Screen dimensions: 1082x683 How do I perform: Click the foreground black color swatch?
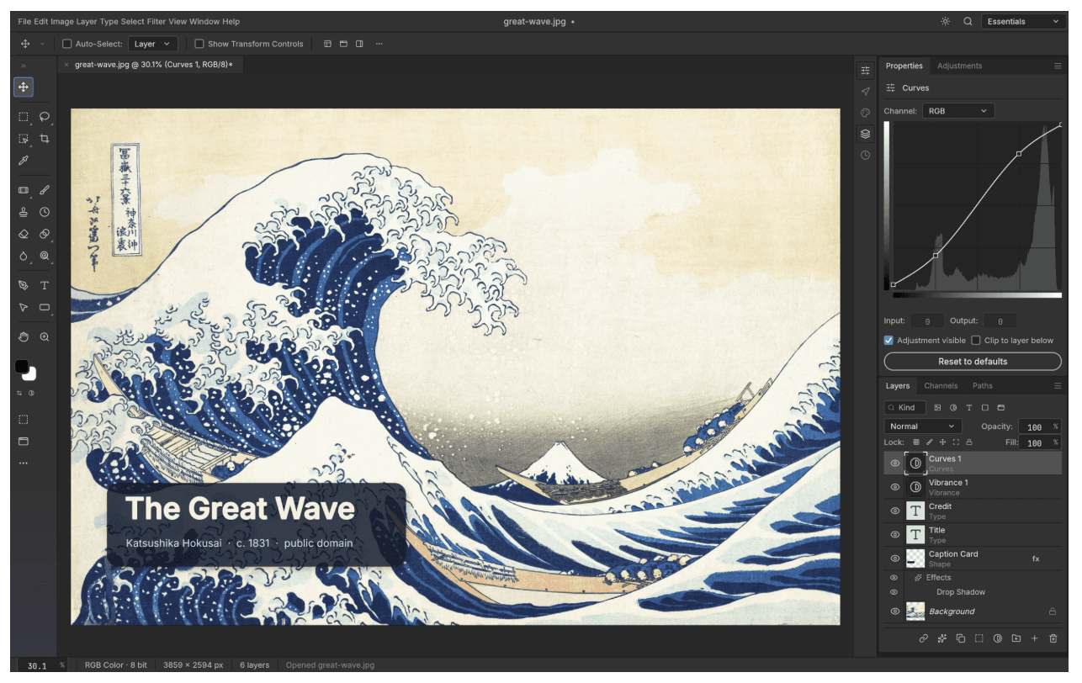click(x=22, y=367)
